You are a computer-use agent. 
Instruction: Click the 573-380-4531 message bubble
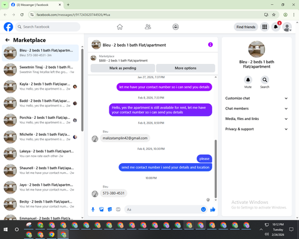(114, 193)
